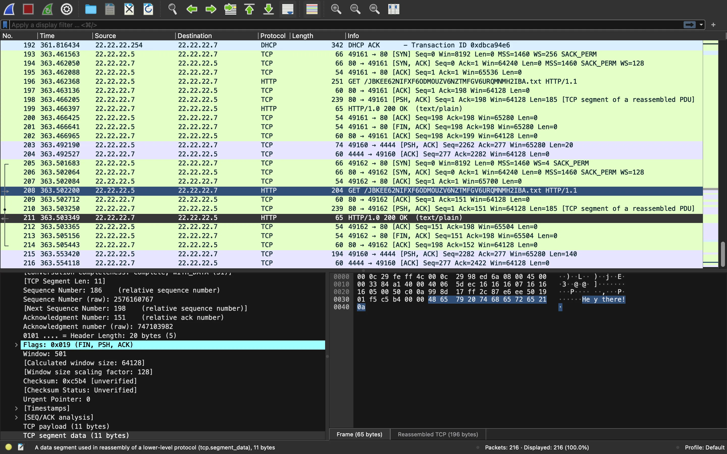Click the packet list vertical scrollbar thumb
This screenshot has width=727, height=454.
pos(723,254)
